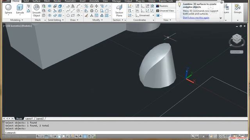The image size is (250, 140).
Task: Open the Unsaved View dropdown
Action: click(x=165, y=11)
